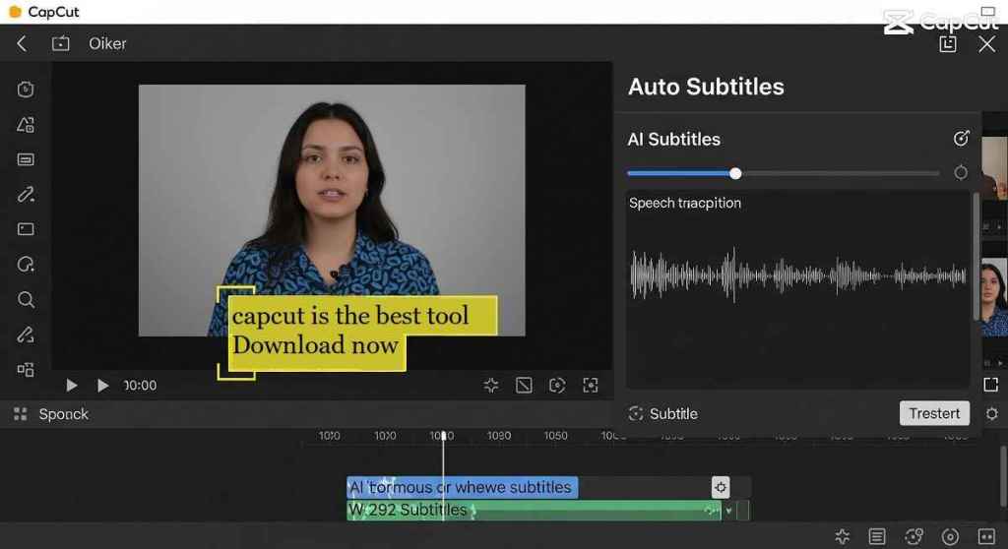Click the yellow subtitle text box in preview
The height and width of the screenshot is (549, 1008).
tap(362, 333)
